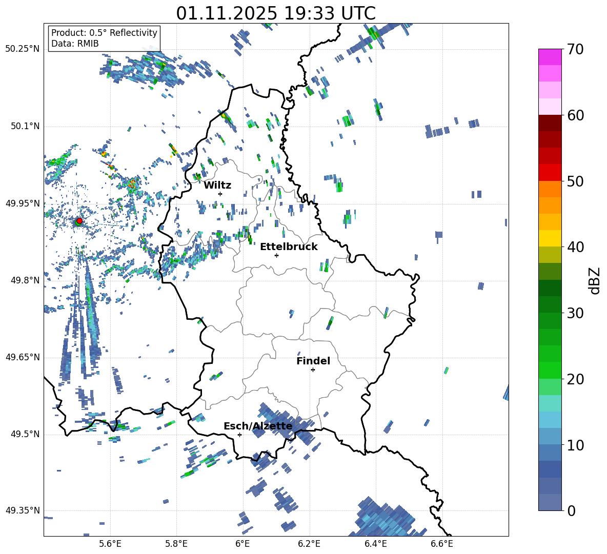The image size is (607, 554).
Task: Pick the bright green swatch above 20
Action: point(550,370)
